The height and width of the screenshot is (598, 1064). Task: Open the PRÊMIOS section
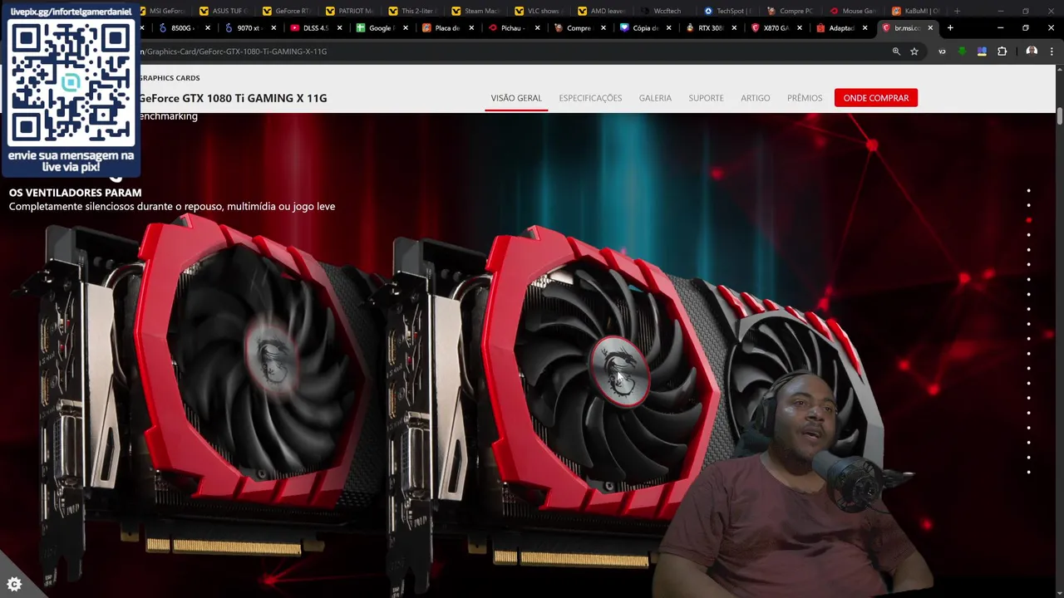pos(805,98)
